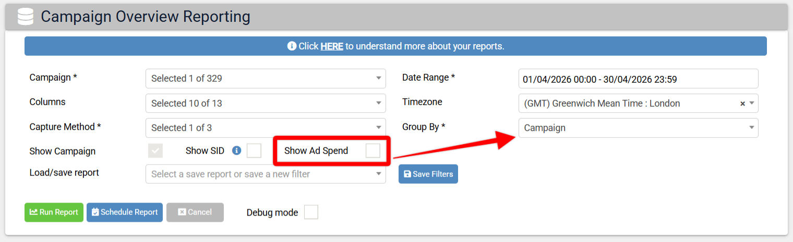Viewport: 793px width, 242px height.
Task: Expand the Timezone dropdown arrow
Action: (752, 103)
